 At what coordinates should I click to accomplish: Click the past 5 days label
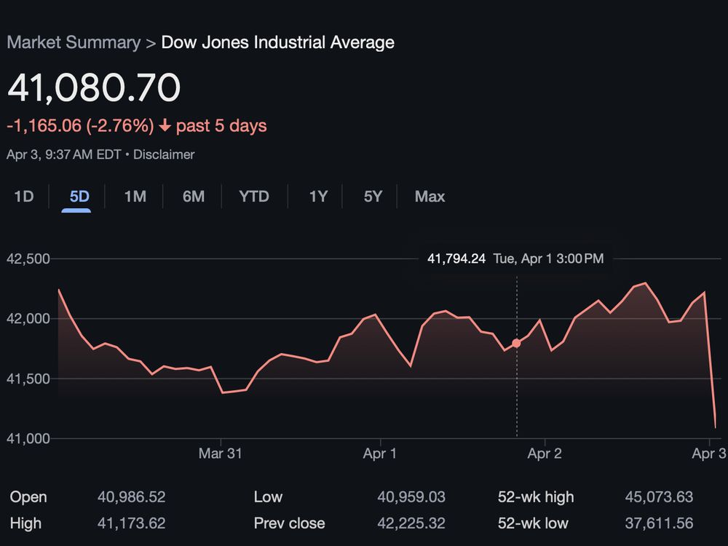(221, 126)
